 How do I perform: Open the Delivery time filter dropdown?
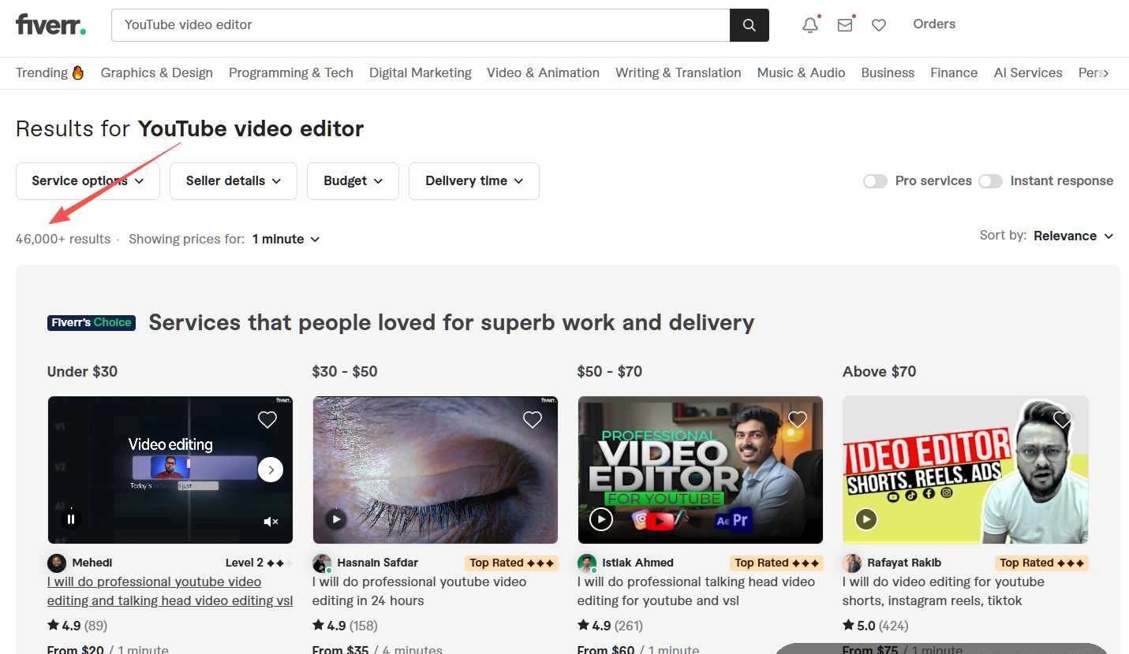(474, 181)
